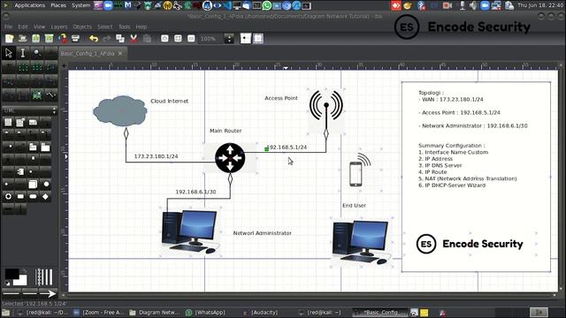Image resolution: width=566 pixels, height=318 pixels.
Task: Select the UML initial state circle shape
Action: click(46, 185)
